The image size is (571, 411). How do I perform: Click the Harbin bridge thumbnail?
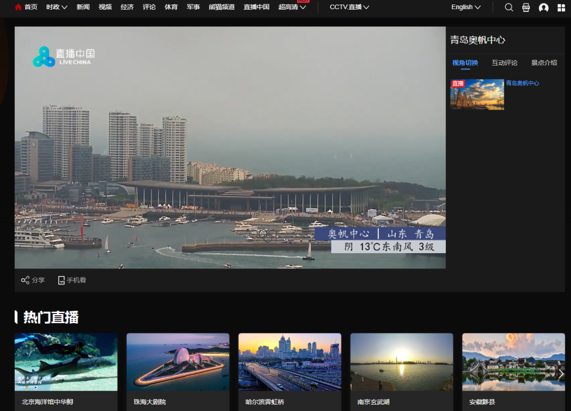point(290,362)
